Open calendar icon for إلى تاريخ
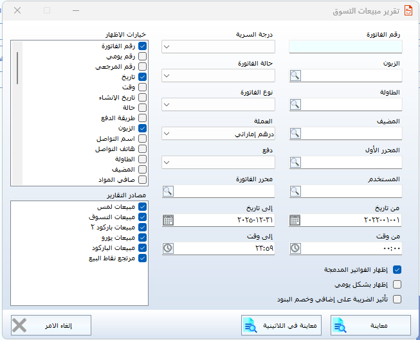The width and height of the screenshot is (420, 340). point(168,220)
